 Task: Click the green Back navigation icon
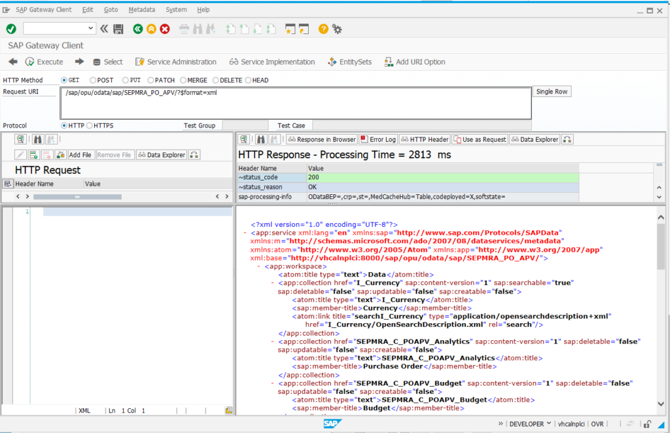(x=137, y=29)
